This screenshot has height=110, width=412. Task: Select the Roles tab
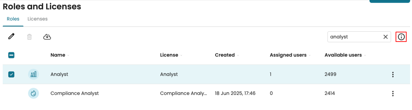pyautogui.click(x=13, y=19)
